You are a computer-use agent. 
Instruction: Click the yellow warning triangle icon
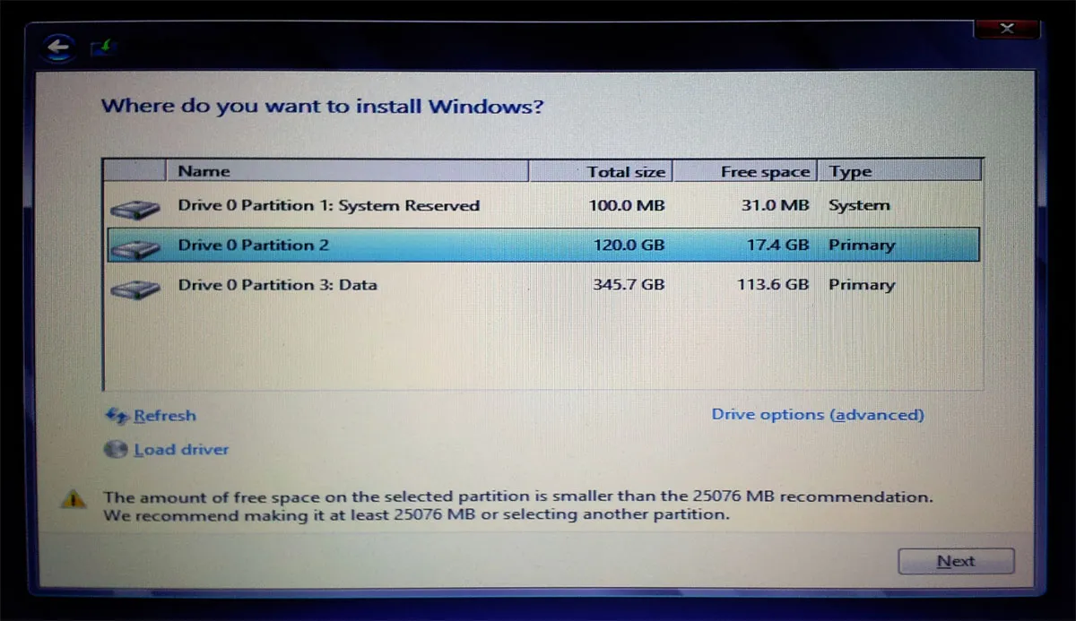[x=74, y=499]
